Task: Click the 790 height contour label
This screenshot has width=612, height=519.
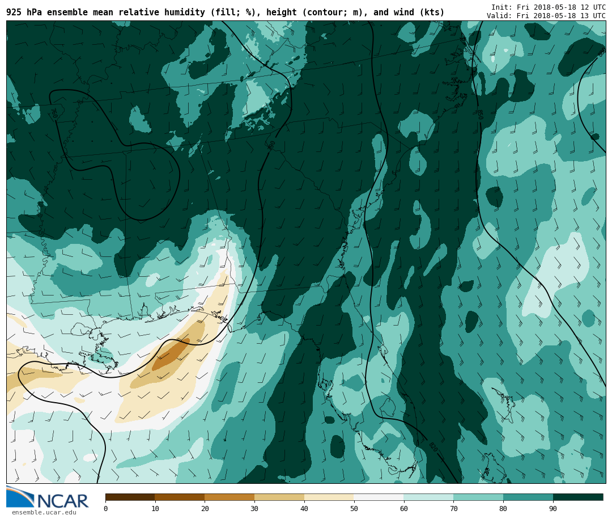Action: tap(271, 145)
